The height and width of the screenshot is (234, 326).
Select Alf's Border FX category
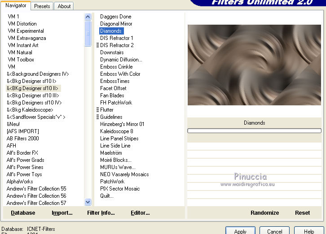(22, 153)
